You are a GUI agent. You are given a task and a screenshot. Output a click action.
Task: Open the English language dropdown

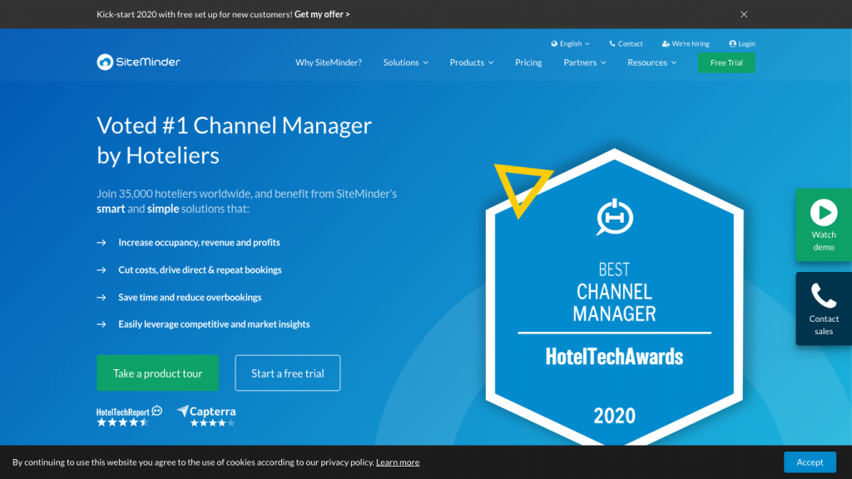coord(571,44)
